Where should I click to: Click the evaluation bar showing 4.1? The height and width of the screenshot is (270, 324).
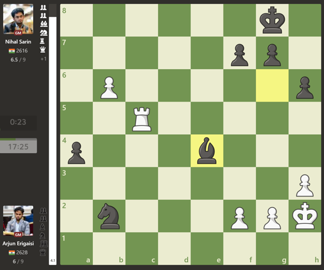[x=53, y=134]
